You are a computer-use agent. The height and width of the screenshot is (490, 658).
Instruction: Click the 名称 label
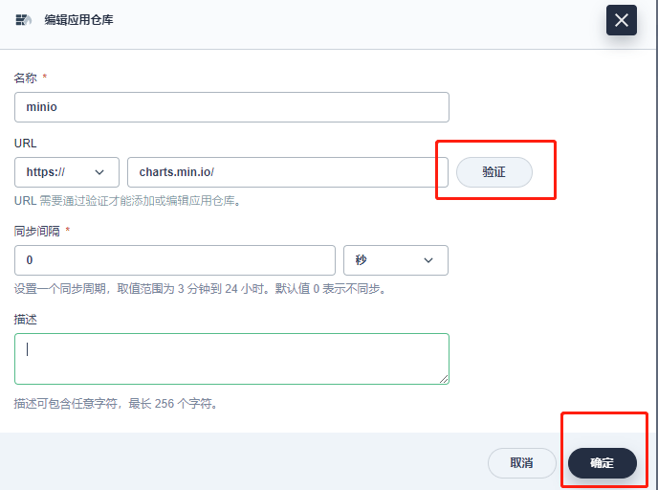26,78
